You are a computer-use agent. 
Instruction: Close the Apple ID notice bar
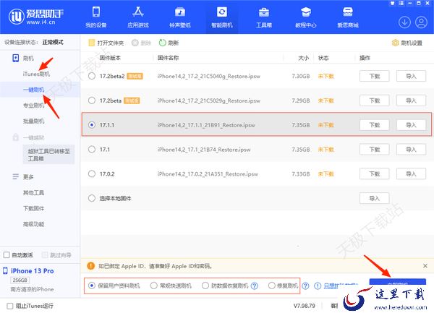tap(425, 266)
